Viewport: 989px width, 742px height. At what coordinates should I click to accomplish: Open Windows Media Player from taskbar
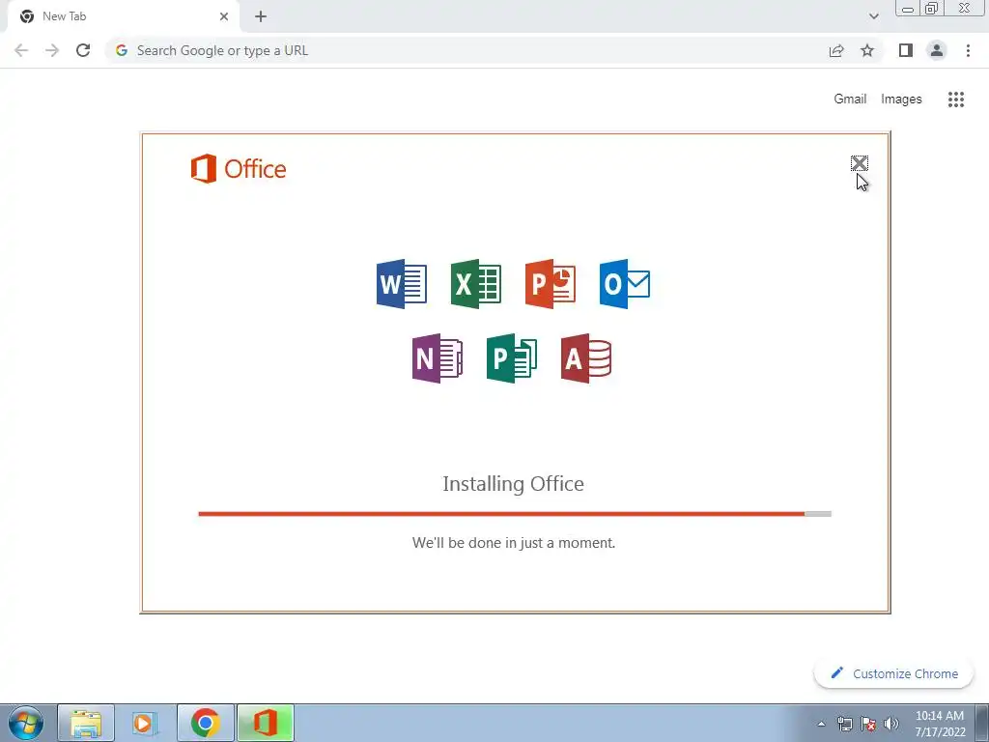pos(146,723)
